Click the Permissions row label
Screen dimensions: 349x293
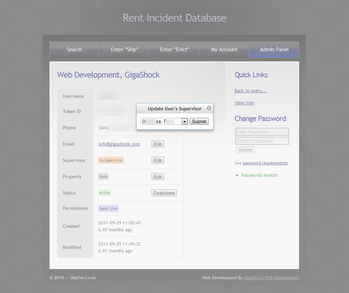[75, 208]
